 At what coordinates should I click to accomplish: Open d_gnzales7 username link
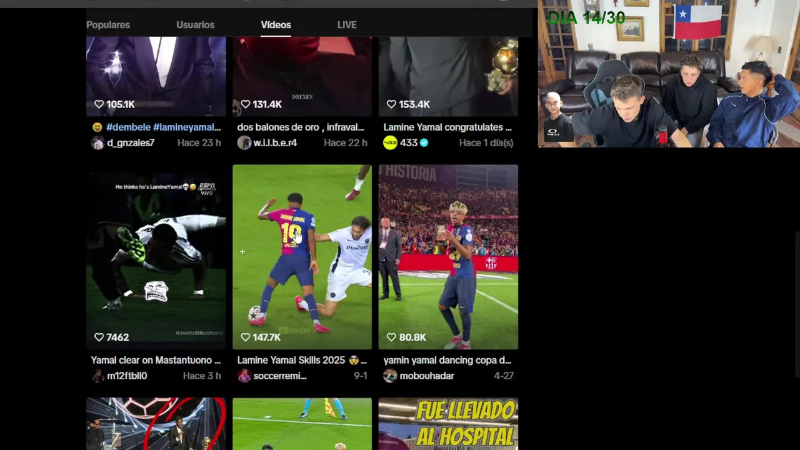point(131,142)
